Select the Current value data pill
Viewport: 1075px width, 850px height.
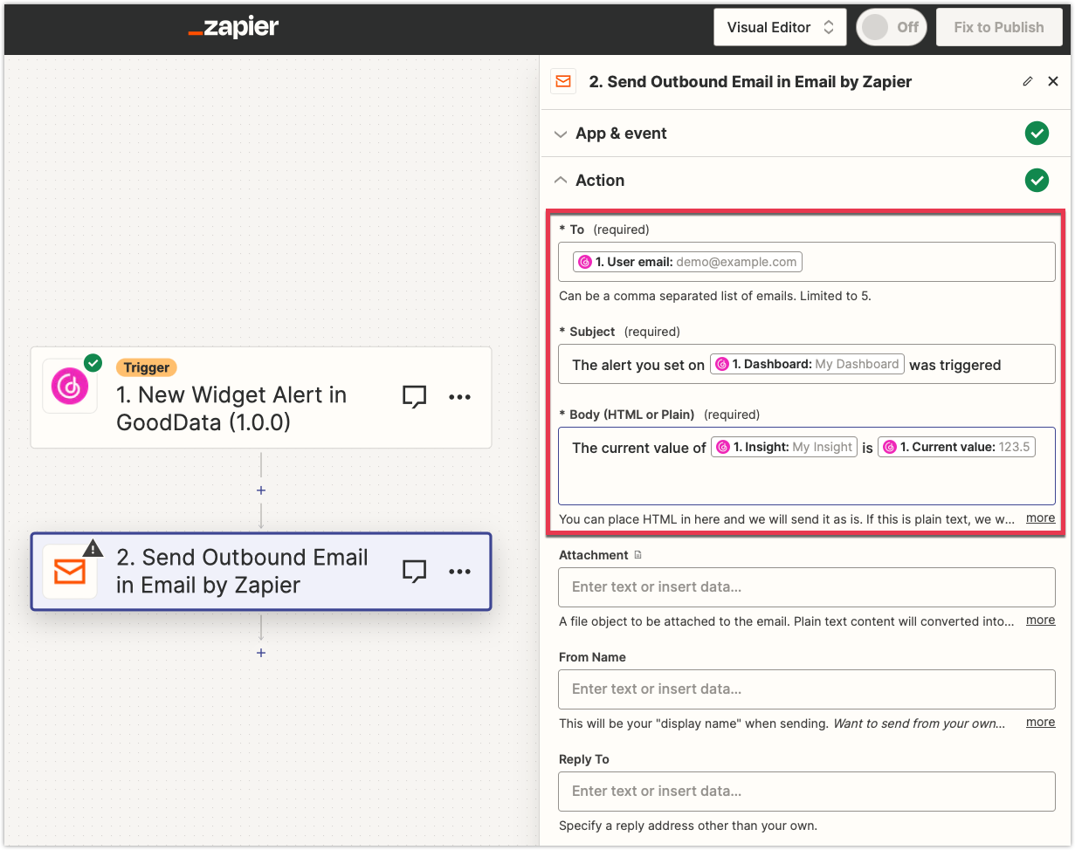pos(956,447)
